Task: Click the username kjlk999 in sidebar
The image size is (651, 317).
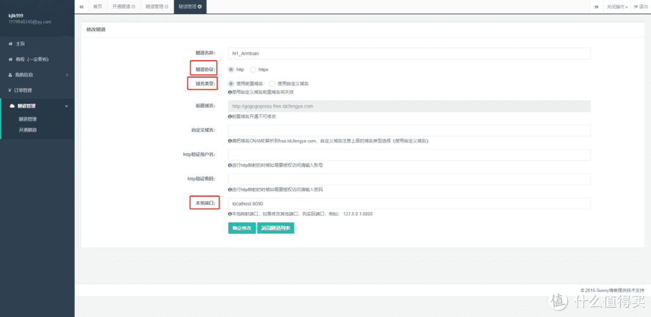Action: 16,16
